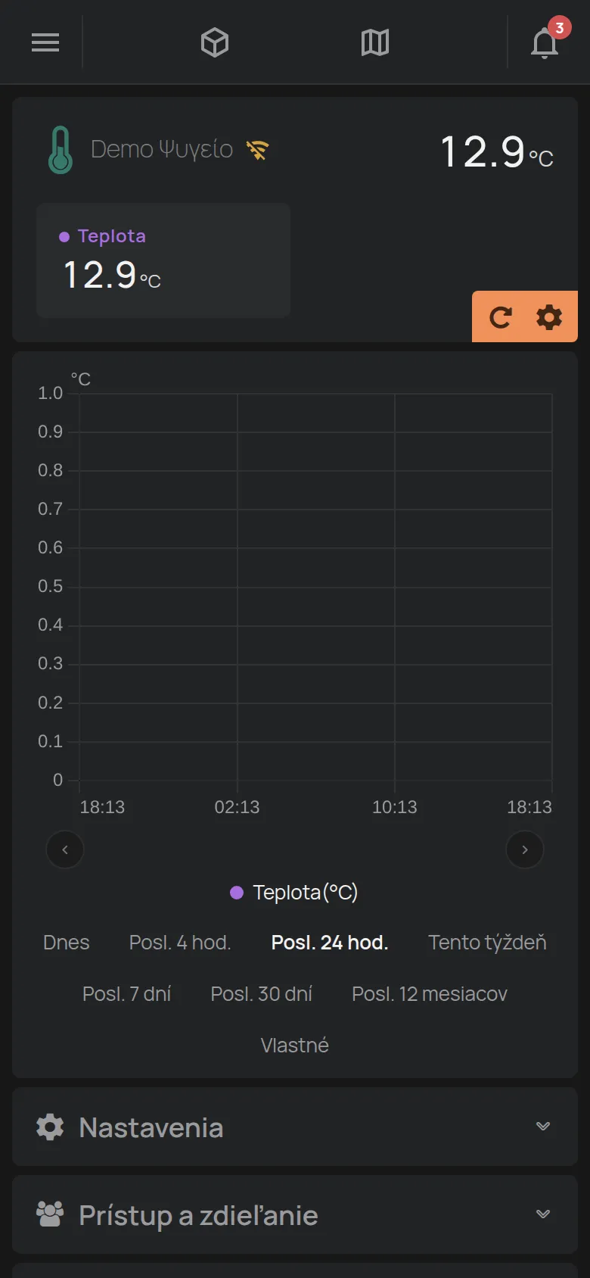Select the Dnes time range
The image size is (590, 1278).
tap(67, 943)
